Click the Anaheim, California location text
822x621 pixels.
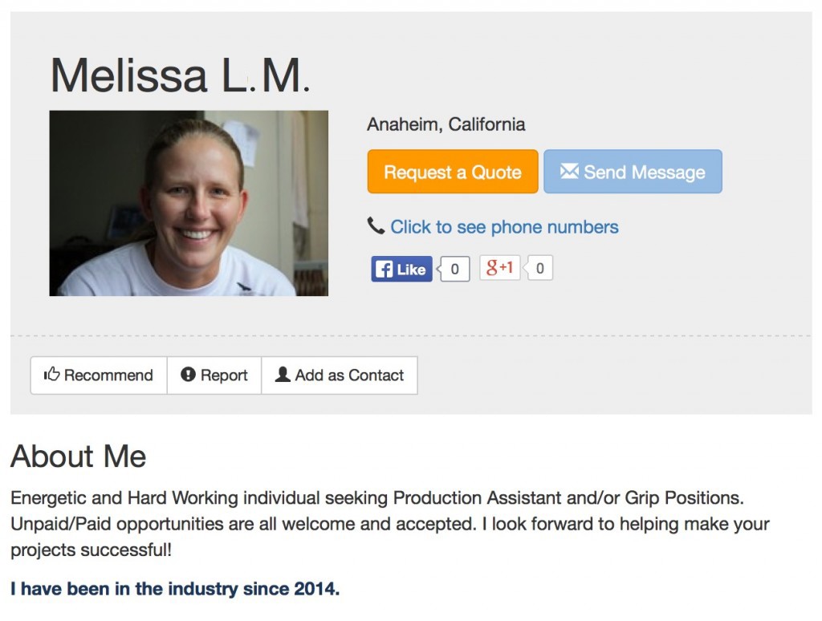(446, 124)
